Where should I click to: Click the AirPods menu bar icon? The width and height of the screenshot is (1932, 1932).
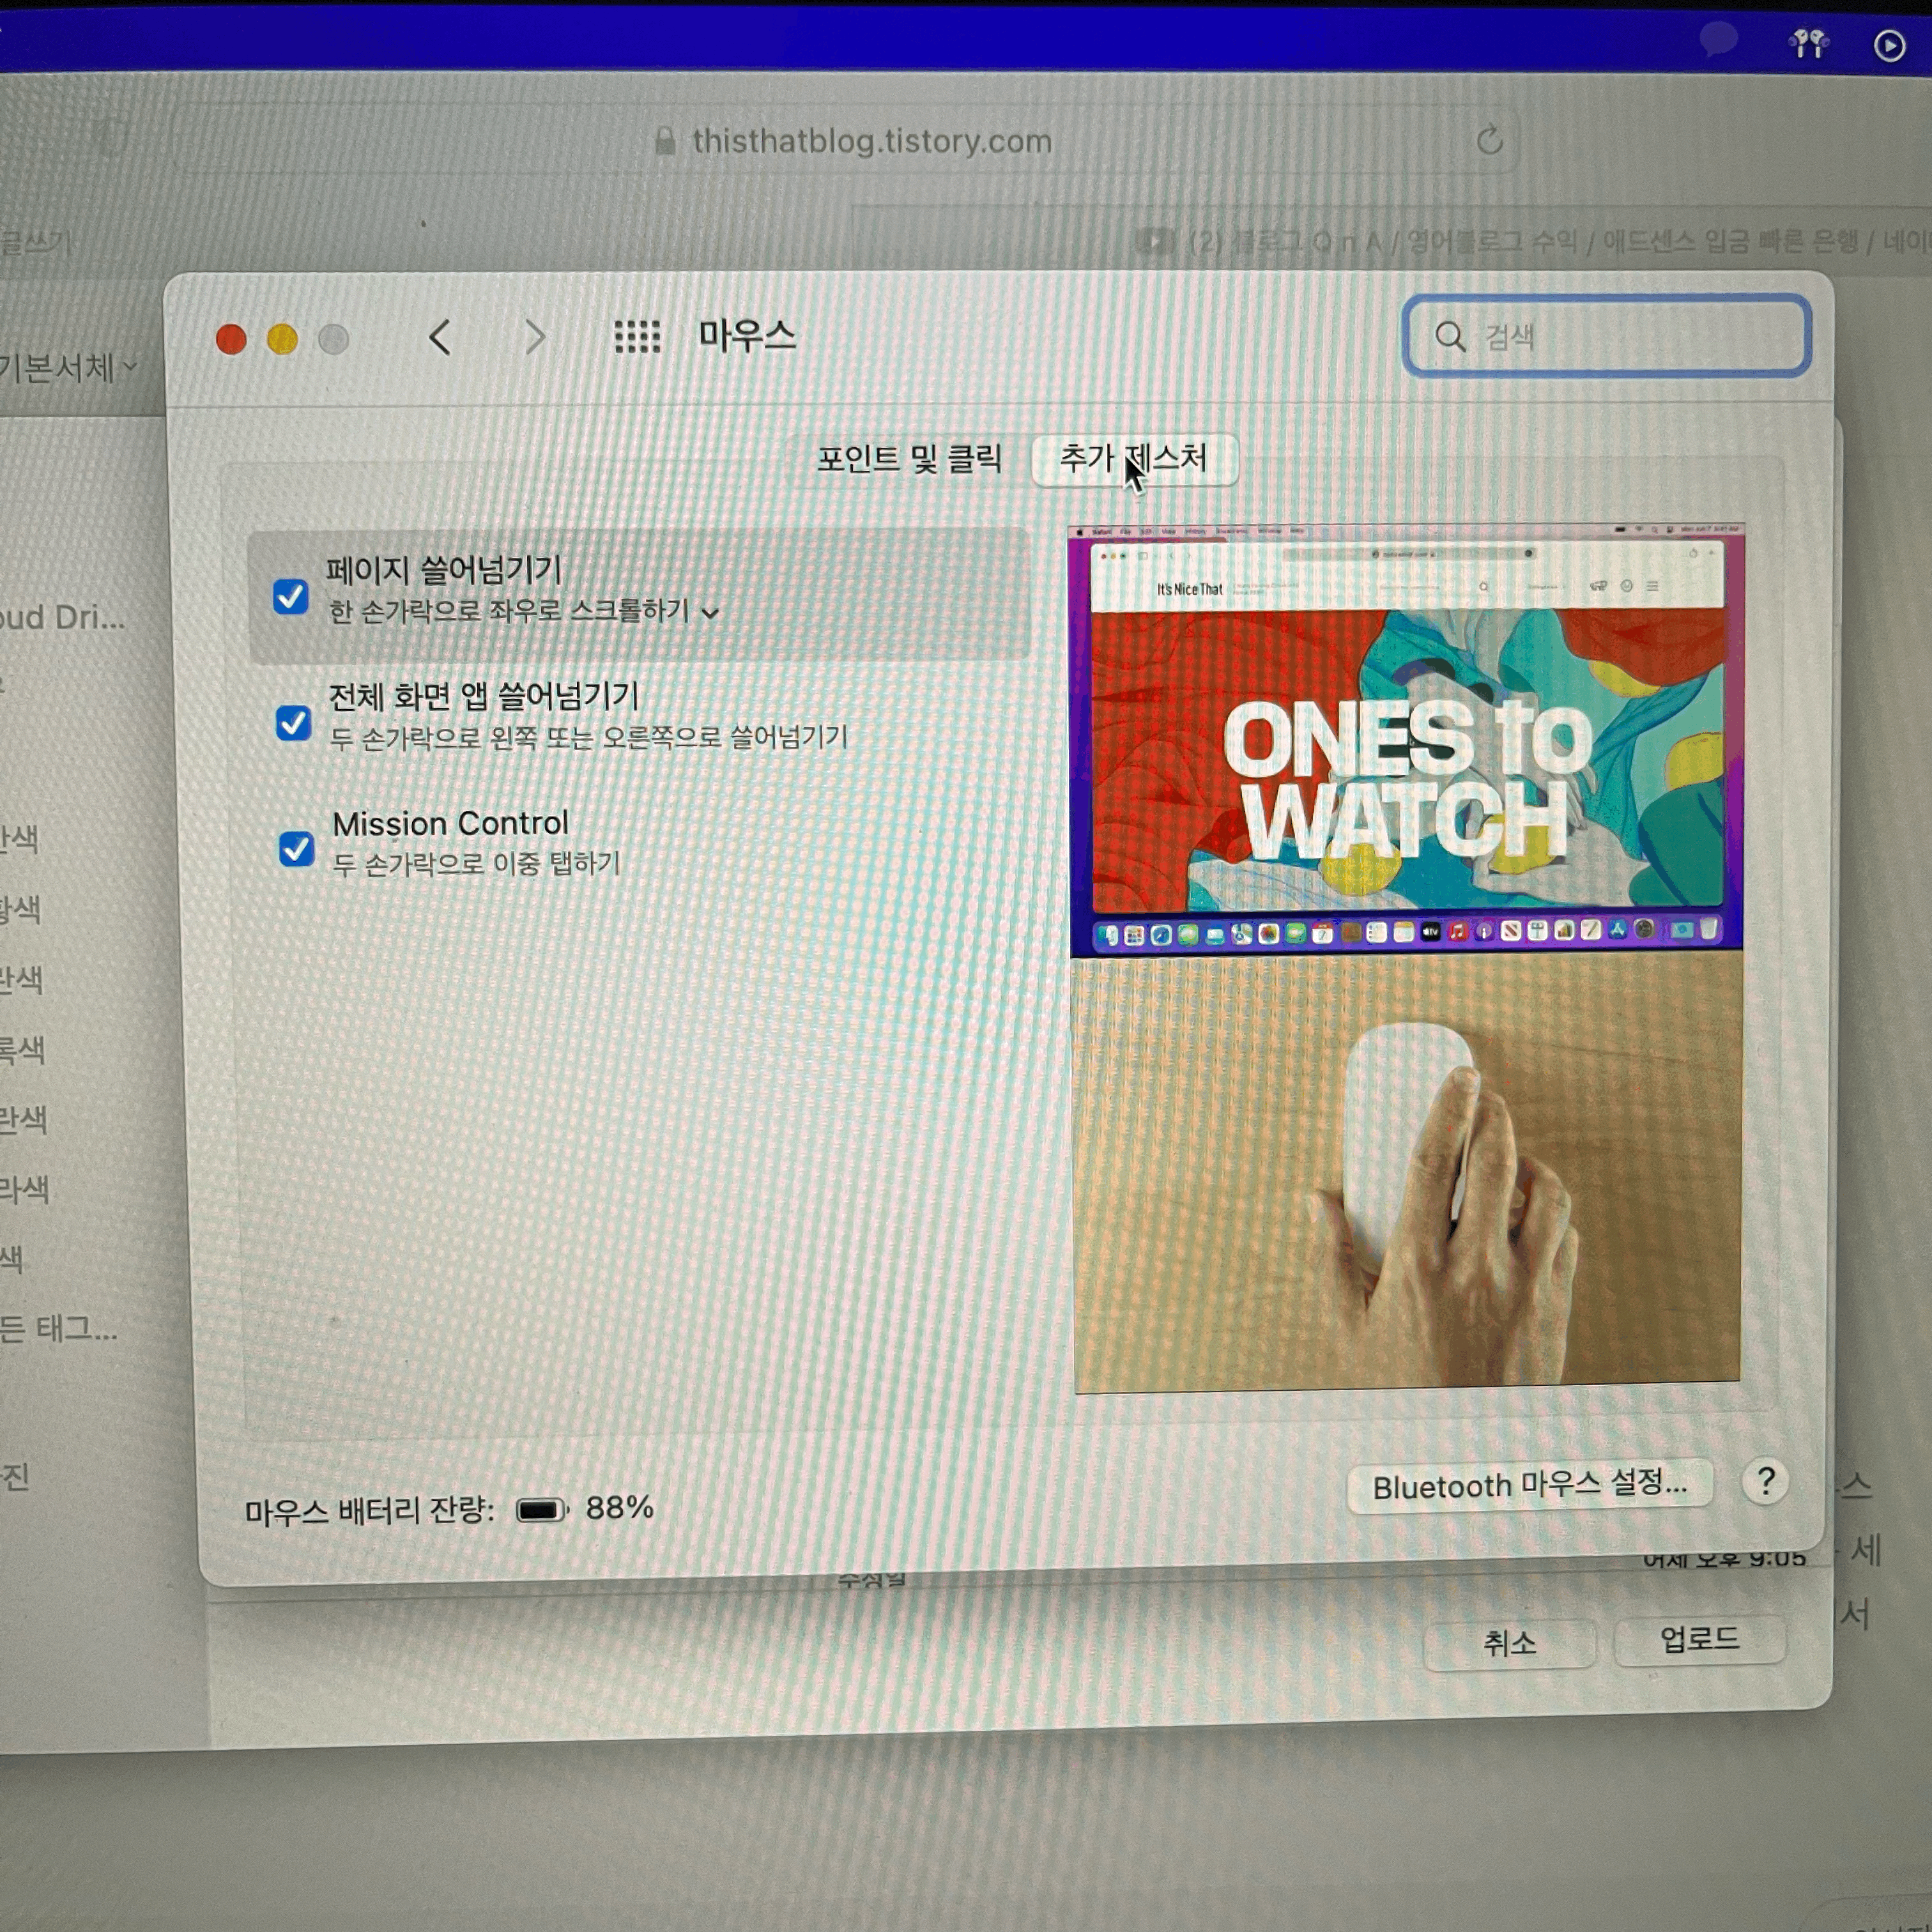[1808, 43]
